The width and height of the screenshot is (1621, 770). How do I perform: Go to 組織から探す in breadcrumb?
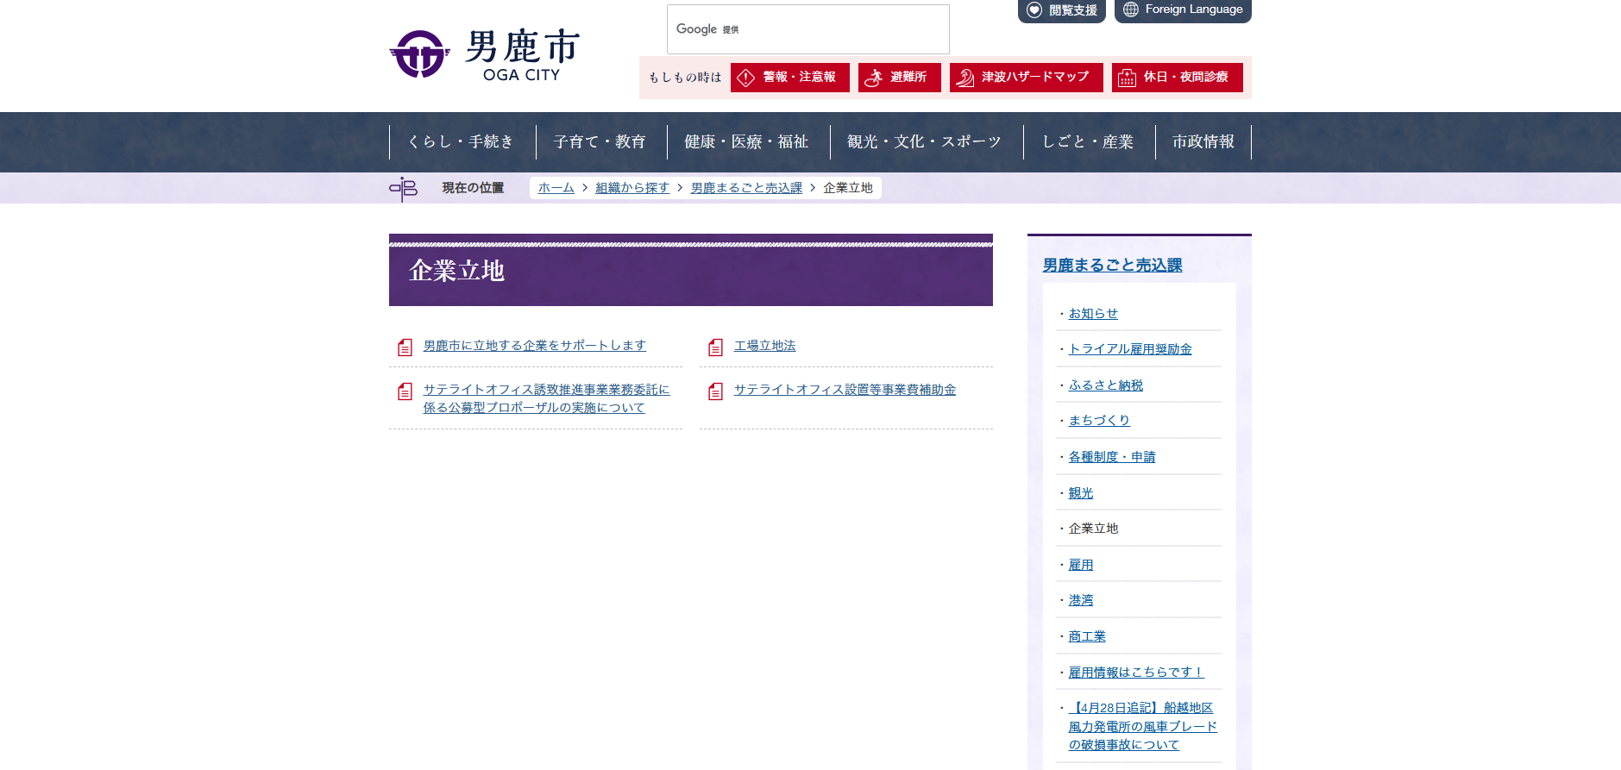[x=632, y=188]
